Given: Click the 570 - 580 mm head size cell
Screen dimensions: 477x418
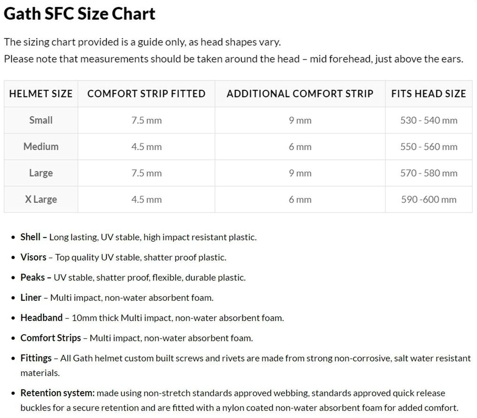Looking at the screenshot, I should 429,173.
